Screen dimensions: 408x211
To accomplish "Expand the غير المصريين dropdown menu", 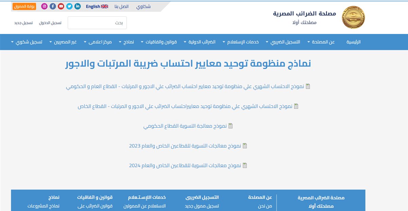I will (63, 42).
